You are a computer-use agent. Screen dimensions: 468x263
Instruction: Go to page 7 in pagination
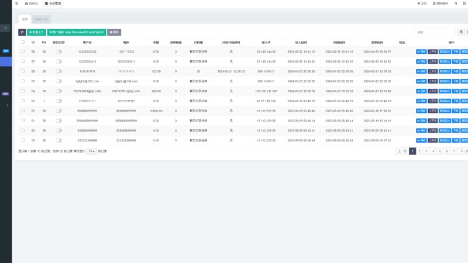(x=454, y=151)
